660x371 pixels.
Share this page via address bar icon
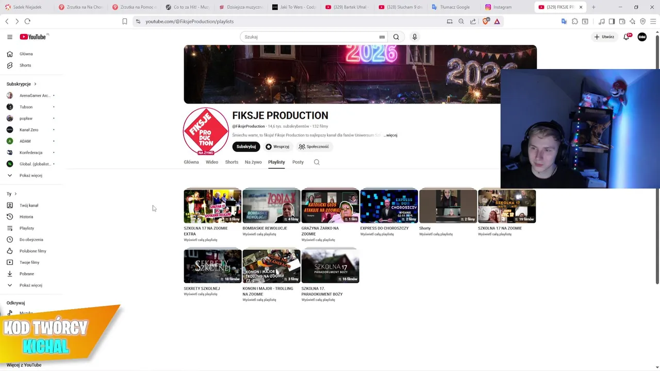(x=473, y=21)
